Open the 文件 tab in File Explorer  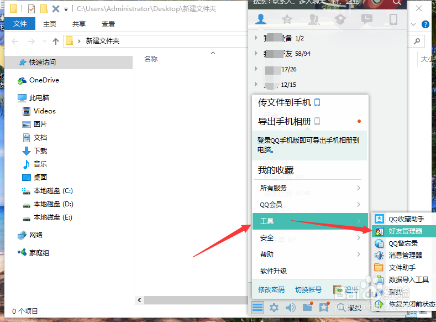pyautogui.click(x=20, y=24)
